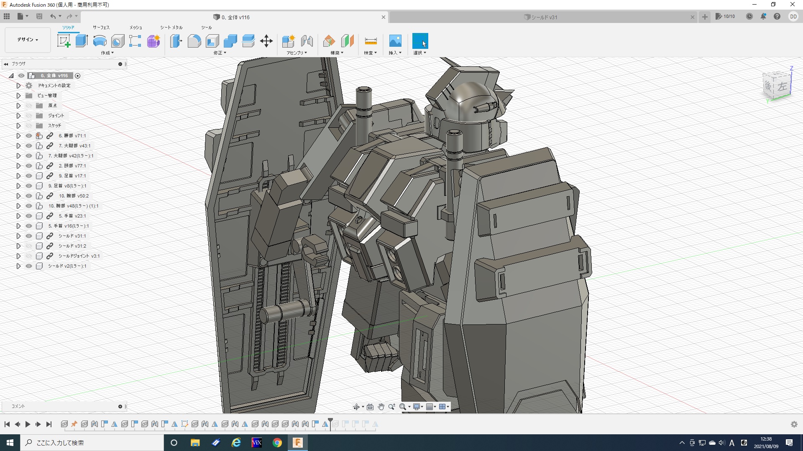Click the Measure tool in Inspect

(x=371, y=41)
